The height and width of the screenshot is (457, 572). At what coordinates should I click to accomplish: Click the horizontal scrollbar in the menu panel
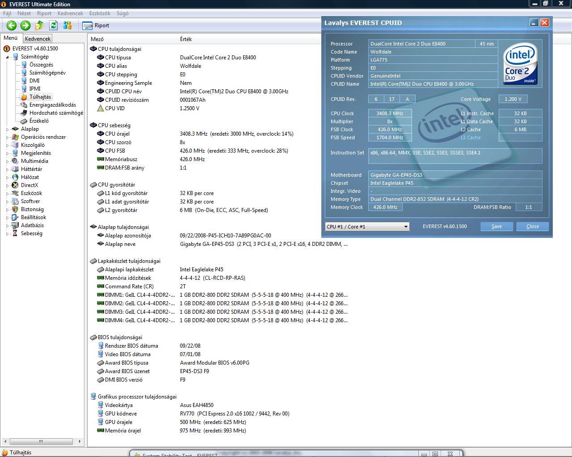[41, 441]
